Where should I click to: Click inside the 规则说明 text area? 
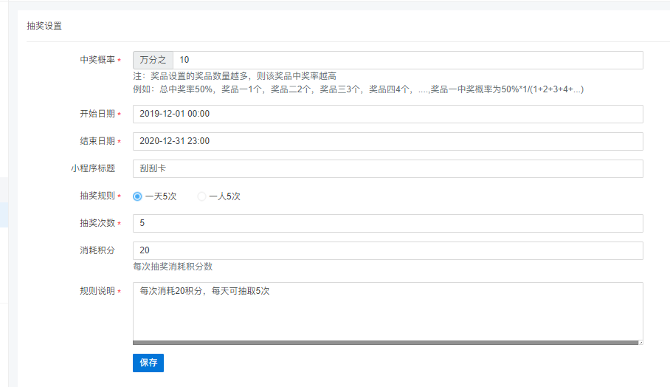pos(387,313)
